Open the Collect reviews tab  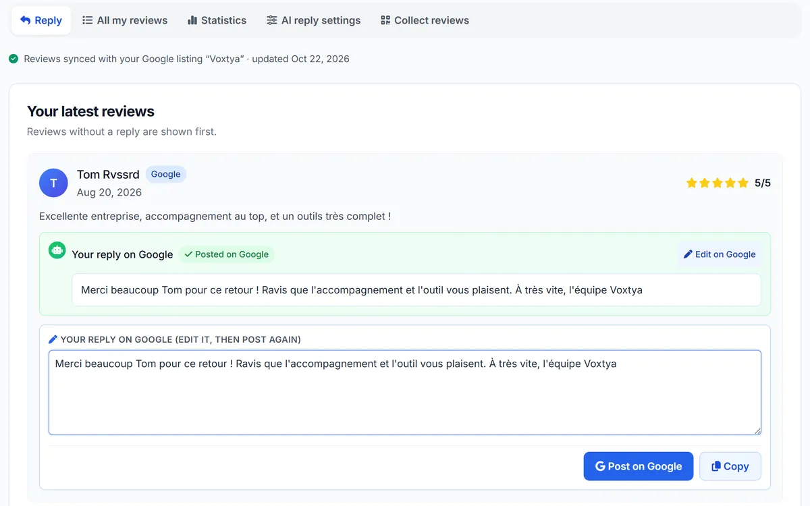click(425, 20)
